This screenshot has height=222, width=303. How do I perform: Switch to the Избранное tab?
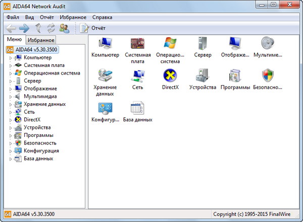41,40
